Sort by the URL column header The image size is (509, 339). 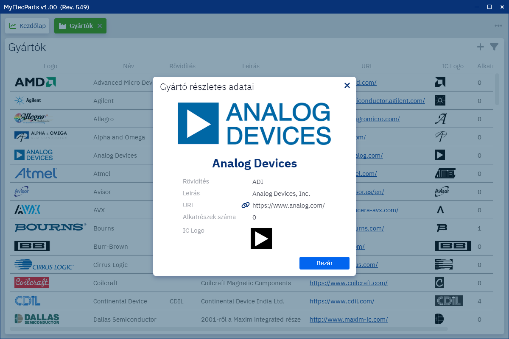click(367, 66)
